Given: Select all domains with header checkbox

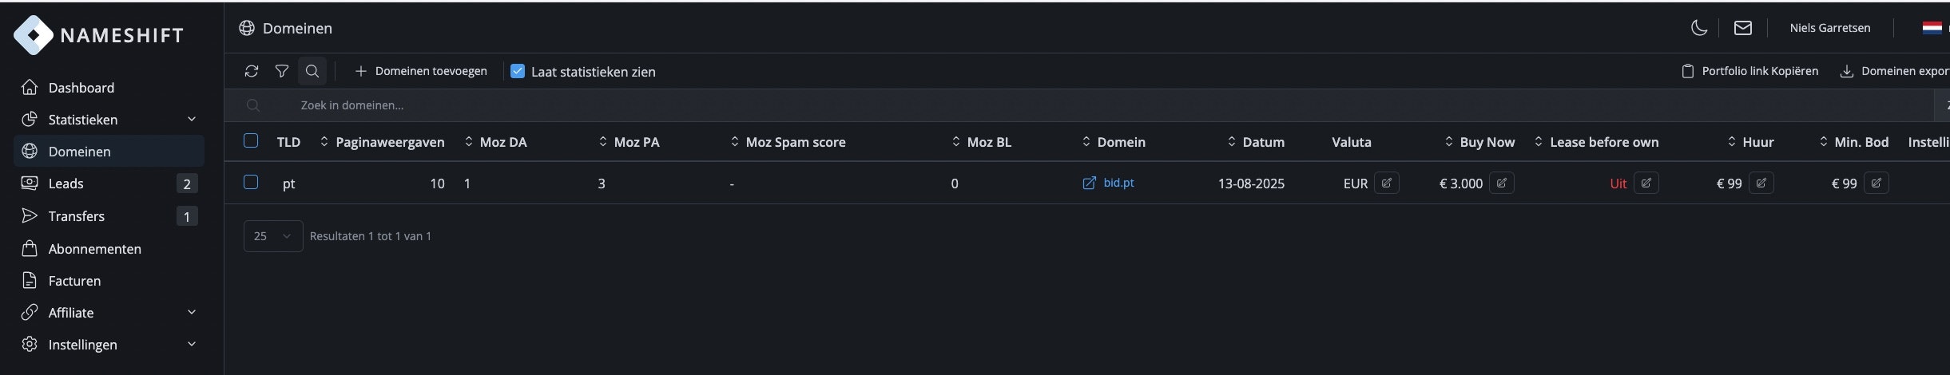Looking at the screenshot, I should (251, 141).
